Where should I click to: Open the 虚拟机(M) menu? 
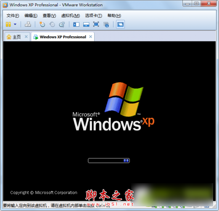71,16
